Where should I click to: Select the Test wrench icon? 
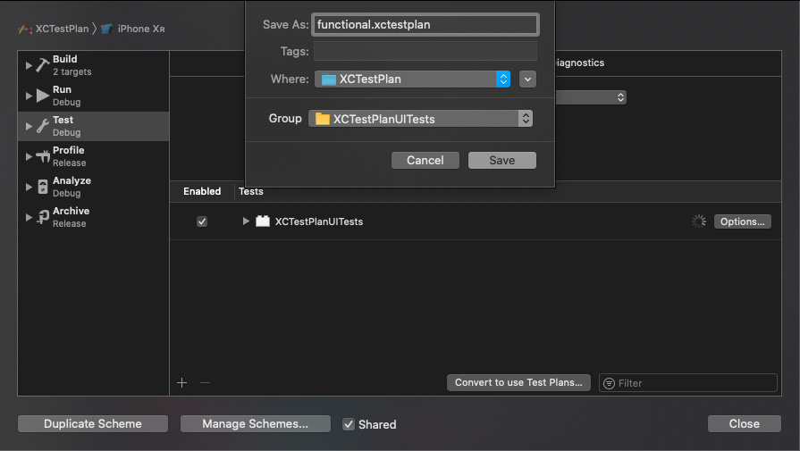(x=42, y=126)
